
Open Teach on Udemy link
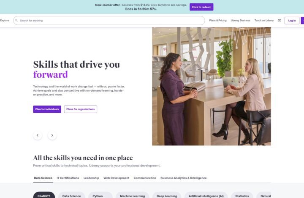[264, 21]
